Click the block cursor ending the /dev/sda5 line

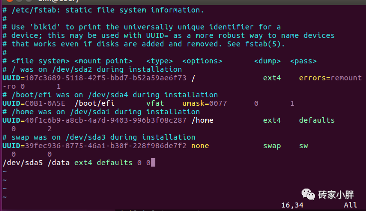153,163
